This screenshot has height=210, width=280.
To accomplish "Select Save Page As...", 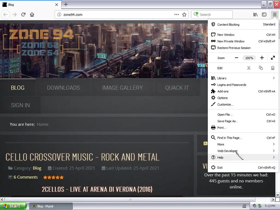I will [243, 121].
